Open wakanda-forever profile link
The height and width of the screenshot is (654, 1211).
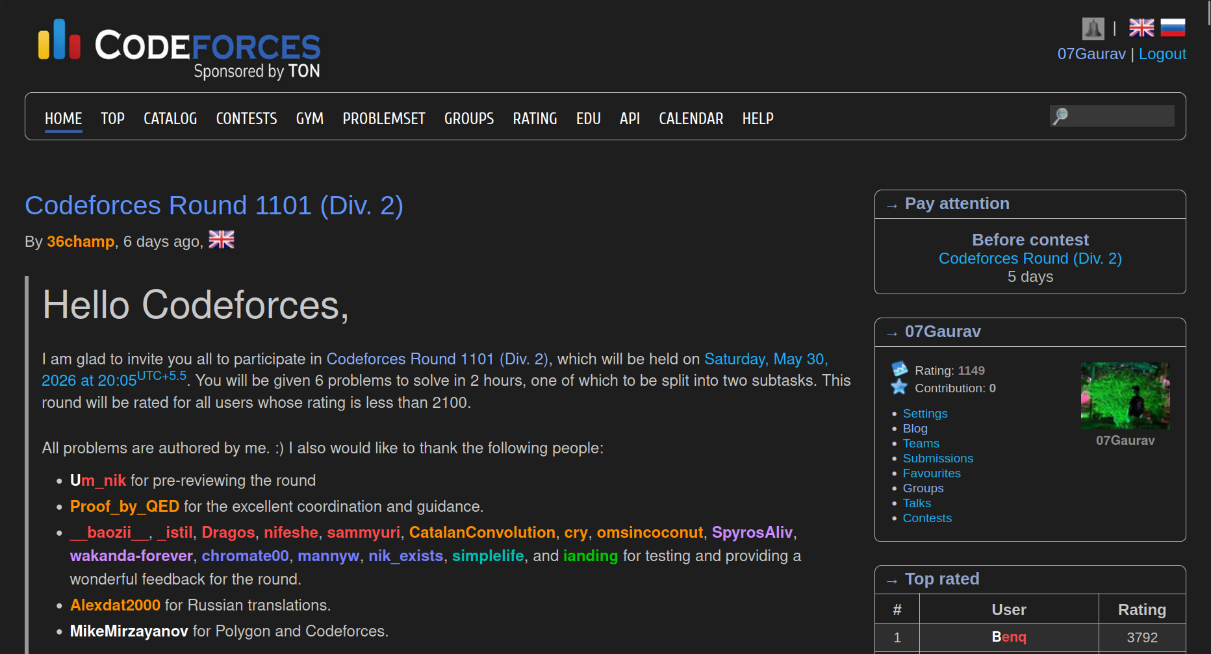pos(131,556)
